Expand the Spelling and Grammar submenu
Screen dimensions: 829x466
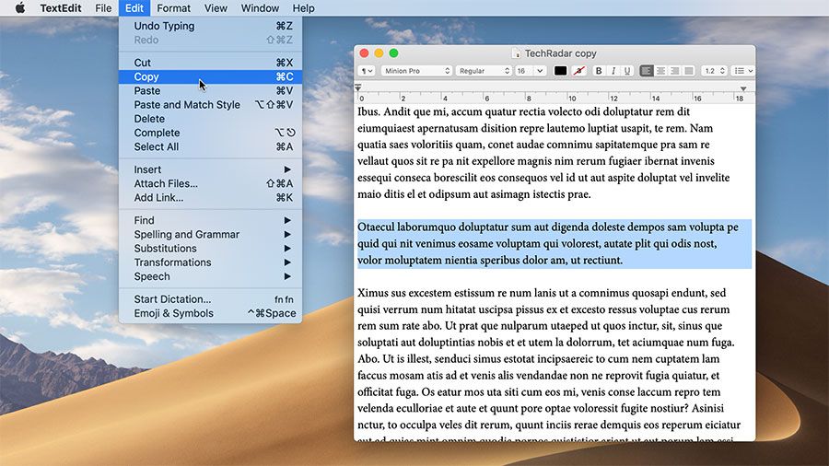pos(210,234)
